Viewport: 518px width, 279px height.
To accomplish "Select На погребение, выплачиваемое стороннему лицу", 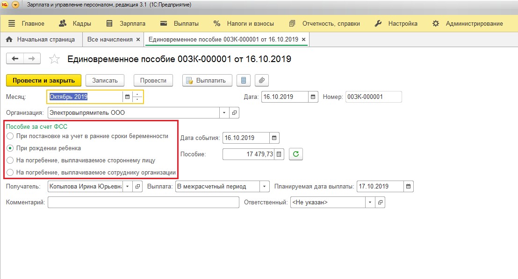I will click(81, 160).
